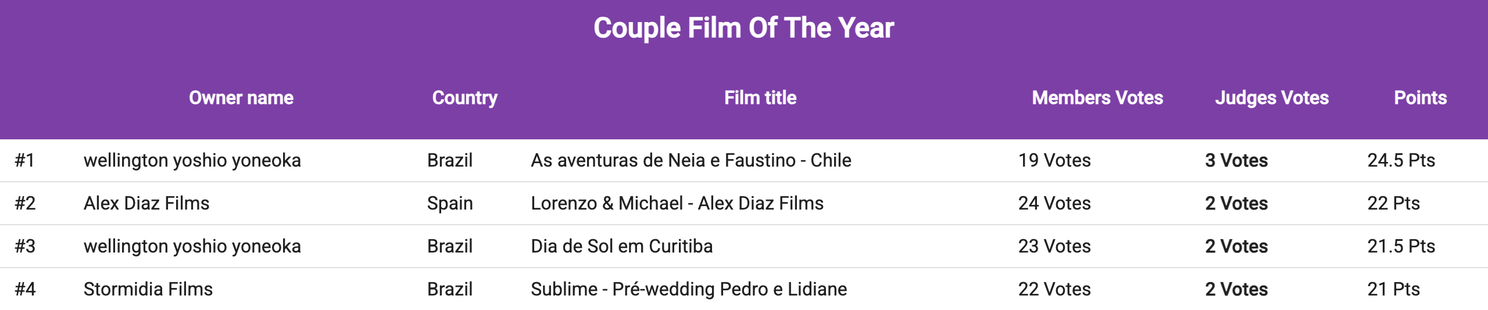Open Sublime - Pré-wedding Pedro e Lidiane
Screen dimensions: 1488x310
[688, 289]
